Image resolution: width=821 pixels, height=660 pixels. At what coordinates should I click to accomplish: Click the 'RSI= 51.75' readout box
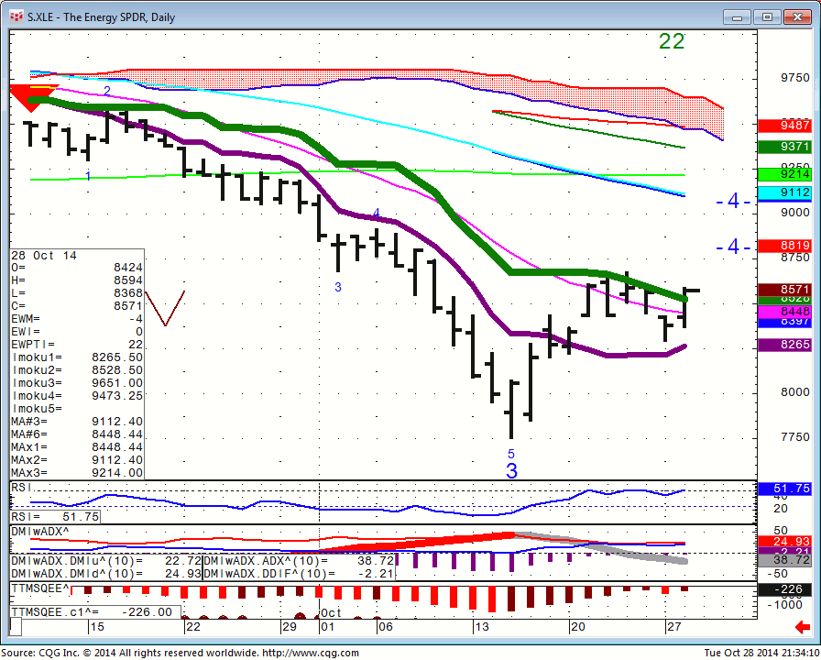tap(55, 517)
